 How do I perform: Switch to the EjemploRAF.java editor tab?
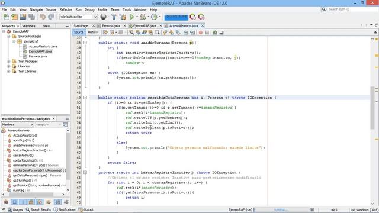click(144, 26)
